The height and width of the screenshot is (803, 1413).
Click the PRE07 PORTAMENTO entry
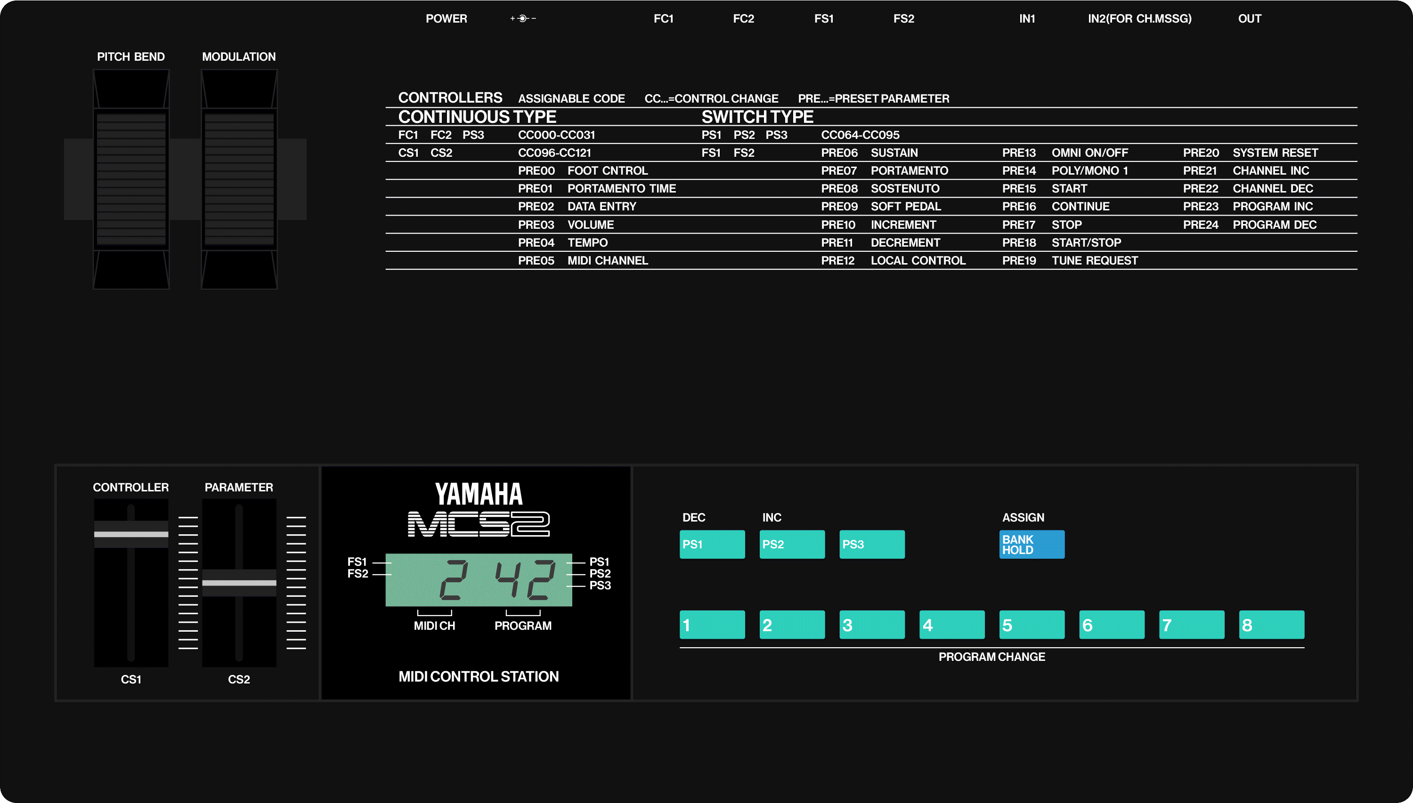pos(885,170)
